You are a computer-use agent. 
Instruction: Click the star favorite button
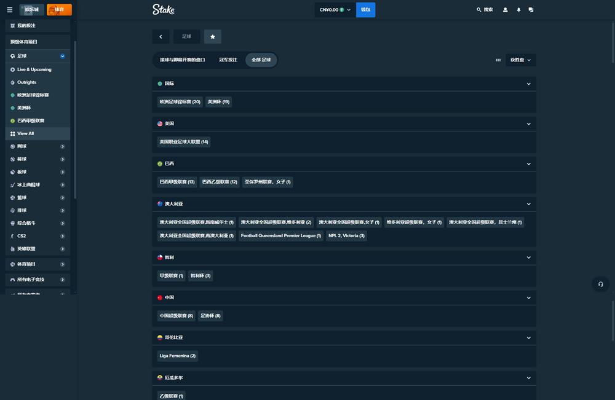click(213, 36)
